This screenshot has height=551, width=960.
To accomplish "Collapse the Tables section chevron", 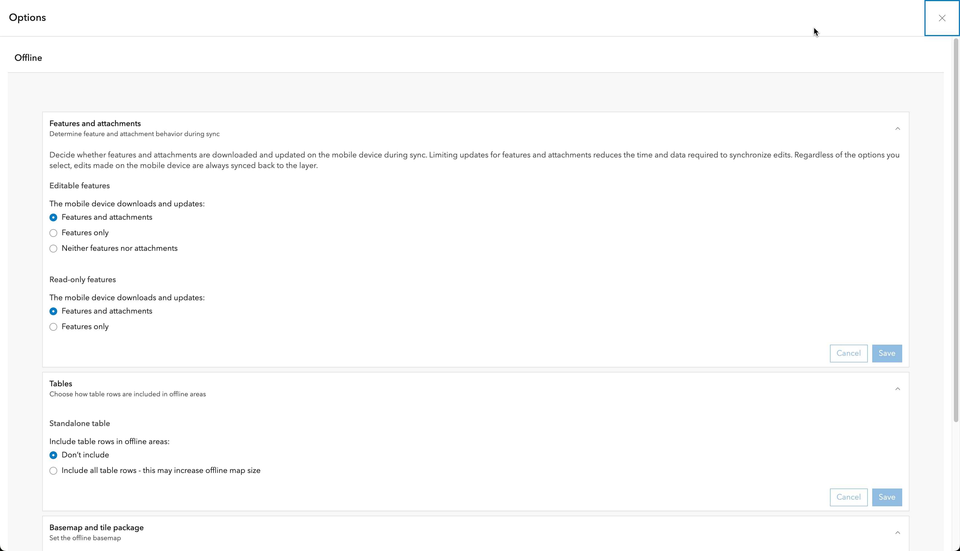I will point(897,389).
